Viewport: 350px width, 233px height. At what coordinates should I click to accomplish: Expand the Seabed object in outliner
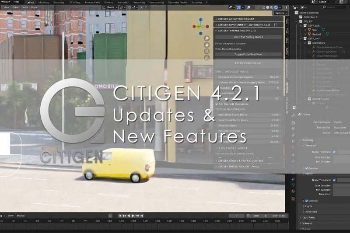pos(305,34)
